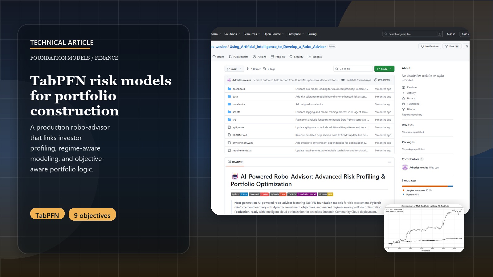Click the tags icon showing 0 Tags
The height and width of the screenshot is (277, 493).
[x=265, y=69]
